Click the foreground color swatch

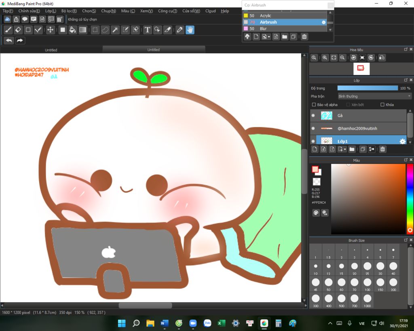click(315, 169)
